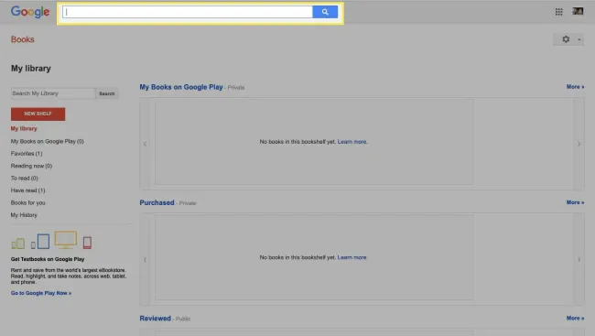Click the Search button beside library search
Screen dimensions: 595x336
point(106,93)
